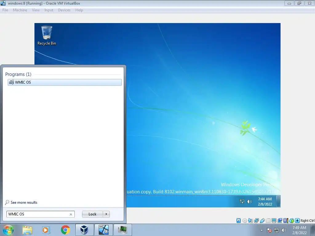Open the Machine menu in VirtualBox

[20, 10]
